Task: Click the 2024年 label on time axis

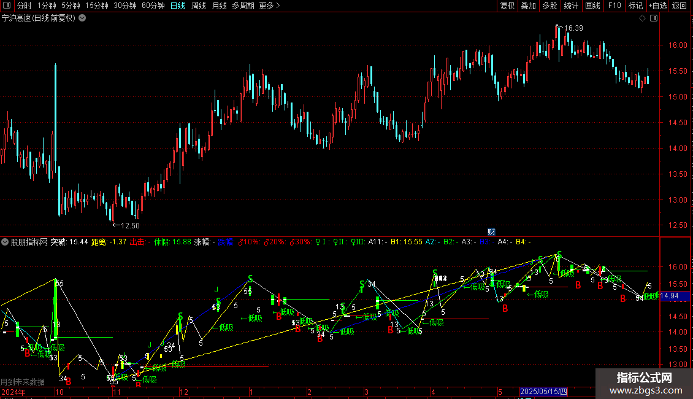Action: pyautogui.click(x=13, y=392)
